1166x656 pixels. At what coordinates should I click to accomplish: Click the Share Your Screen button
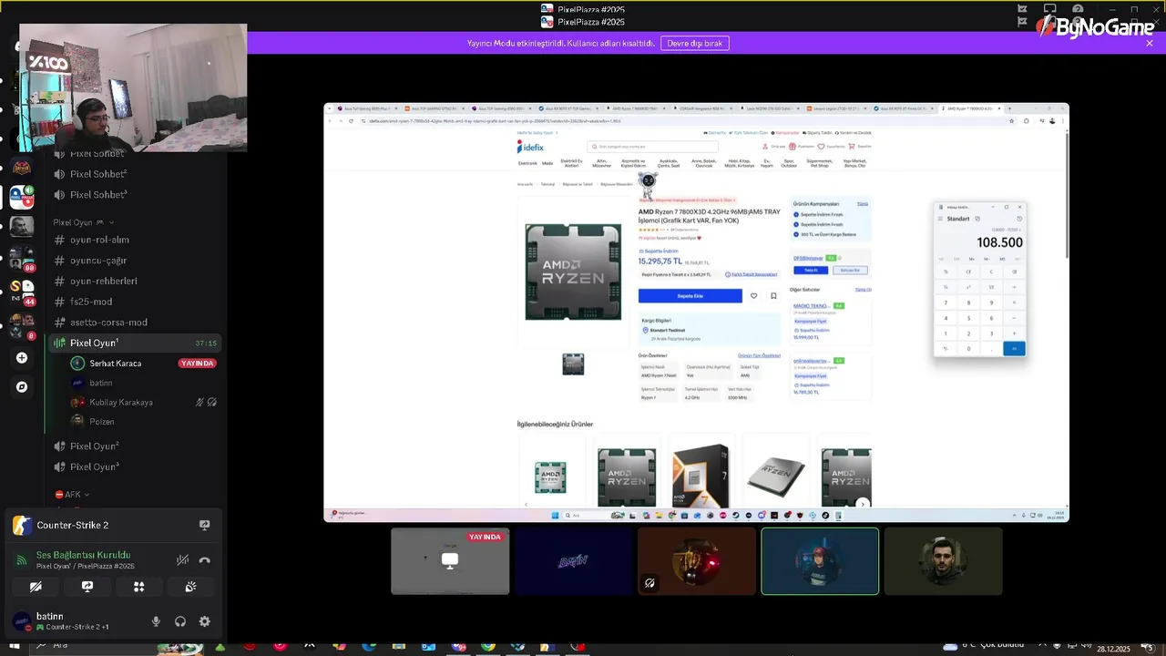87,587
